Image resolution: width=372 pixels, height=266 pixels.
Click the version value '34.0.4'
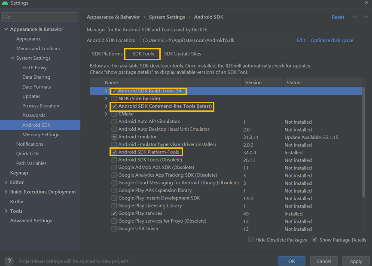pyautogui.click(x=250, y=153)
